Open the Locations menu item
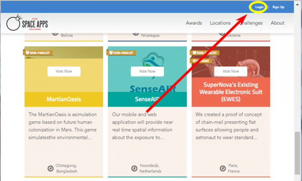The width and height of the screenshot is (302, 181). pyautogui.click(x=220, y=23)
